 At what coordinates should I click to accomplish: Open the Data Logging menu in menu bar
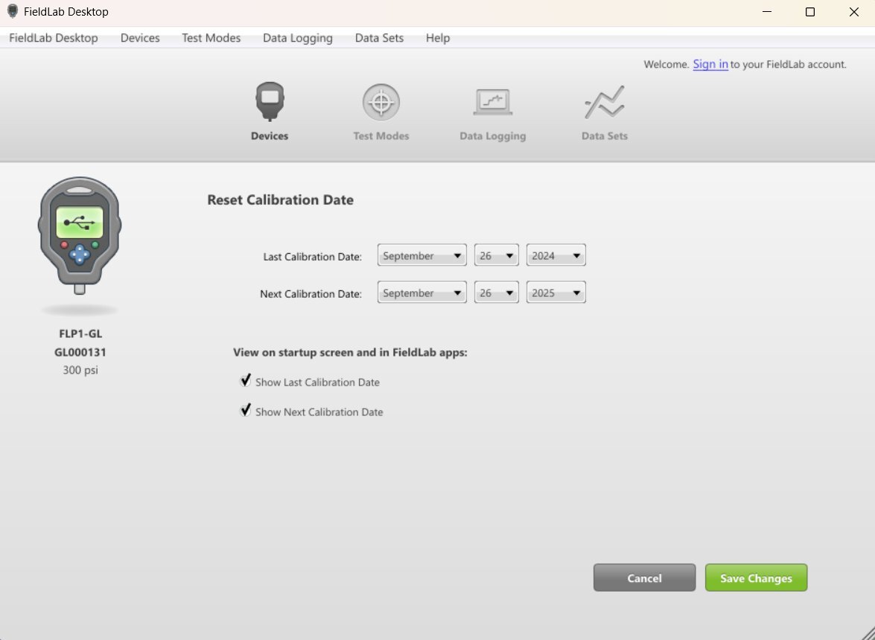(297, 38)
